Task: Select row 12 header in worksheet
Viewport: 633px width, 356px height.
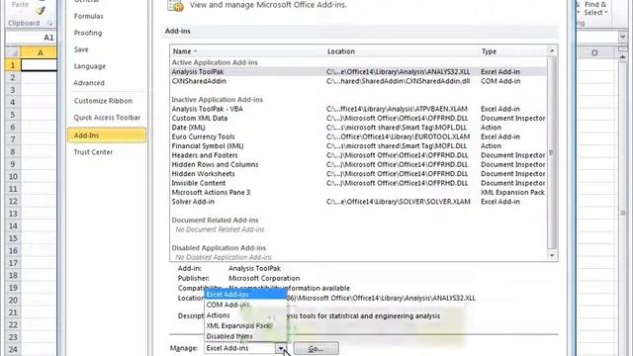Action: click(x=13, y=202)
